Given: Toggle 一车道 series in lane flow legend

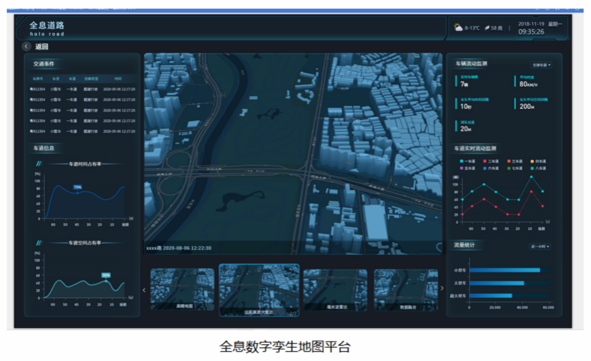Looking at the screenshot, I should [467, 161].
